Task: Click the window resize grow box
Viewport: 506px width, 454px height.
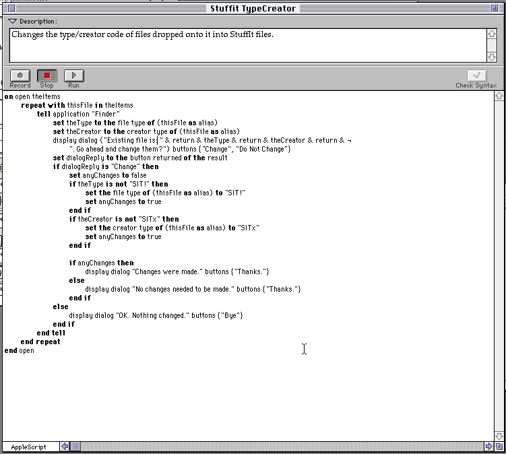Action: [499, 447]
